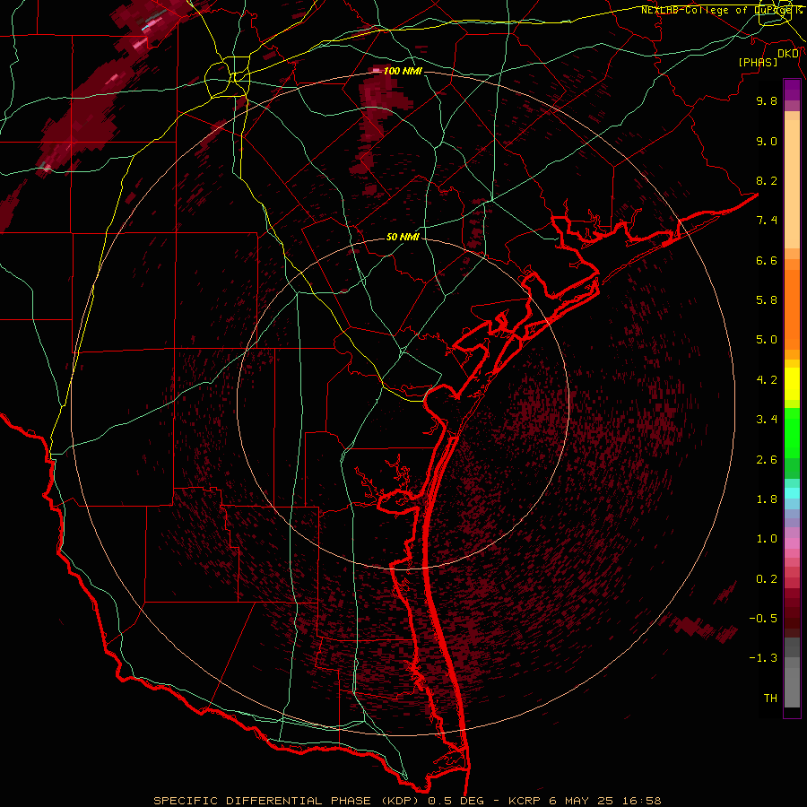The image size is (807, 807).
Task: Click the -1.3 scale value
Action: click(763, 658)
